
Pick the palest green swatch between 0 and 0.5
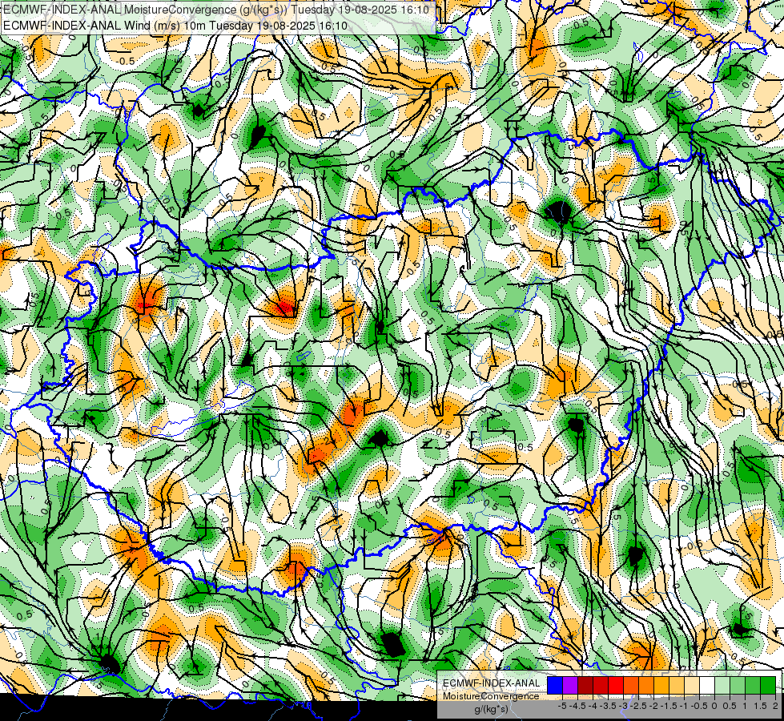pos(722,685)
